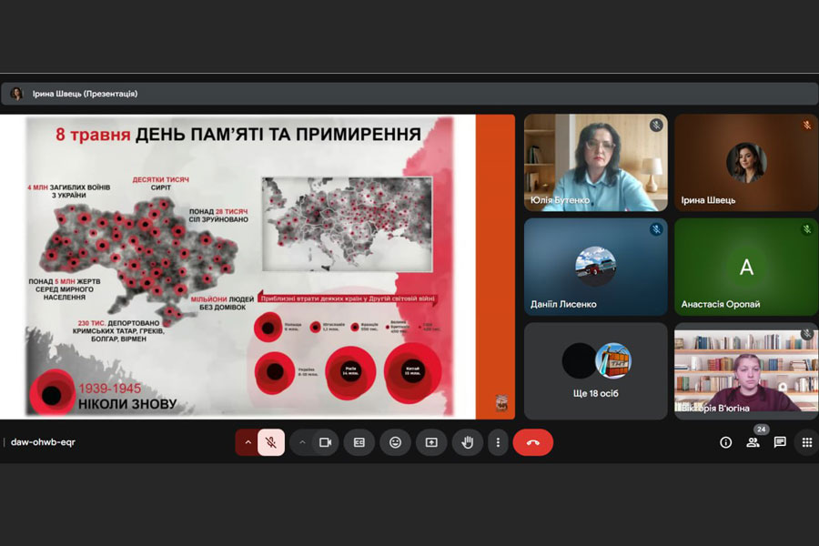Select Ірина Швець participant tile
The image size is (819, 546).
point(746,163)
